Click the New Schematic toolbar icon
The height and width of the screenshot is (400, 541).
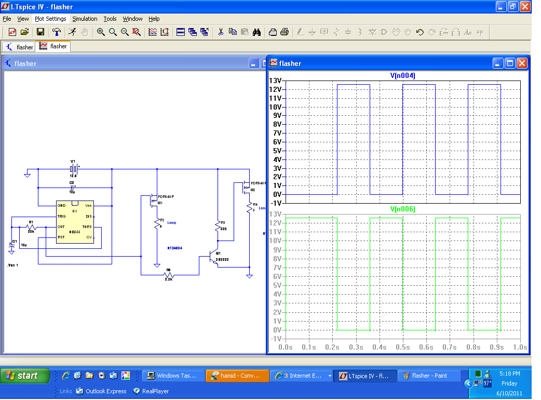pos(12,32)
